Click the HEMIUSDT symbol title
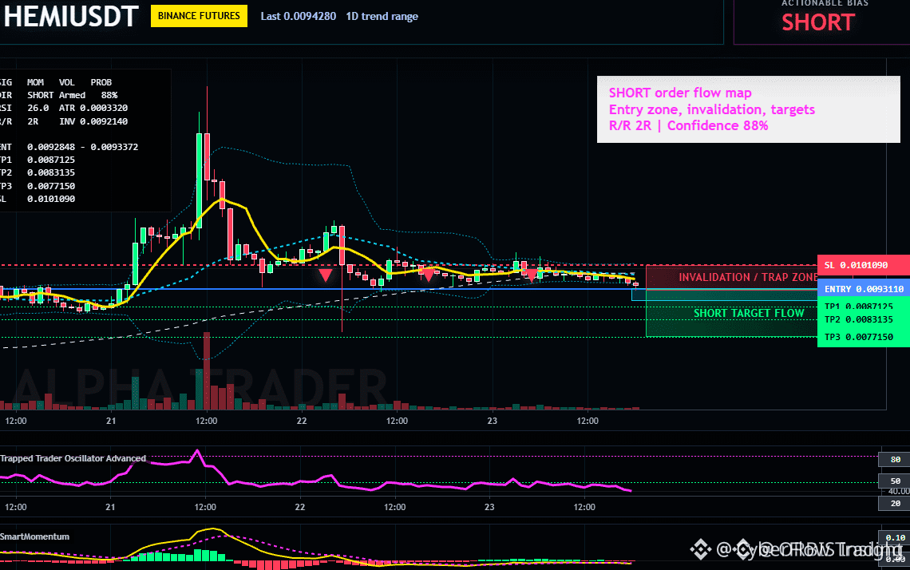Screen dimensions: 910x570 click(71, 17)
